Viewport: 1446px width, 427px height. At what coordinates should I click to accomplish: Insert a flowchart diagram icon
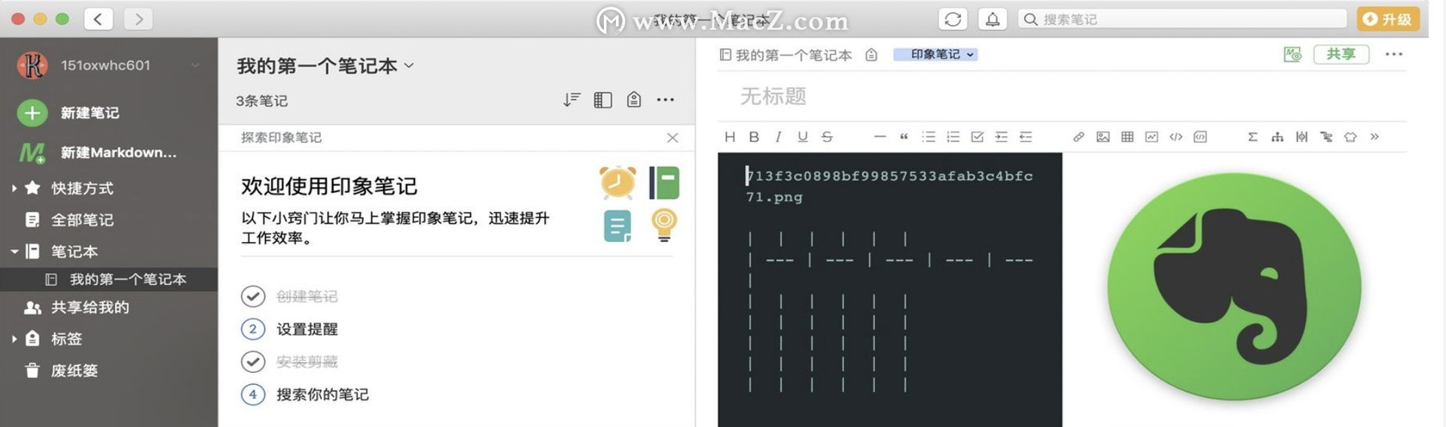(x=1277, y=137)
